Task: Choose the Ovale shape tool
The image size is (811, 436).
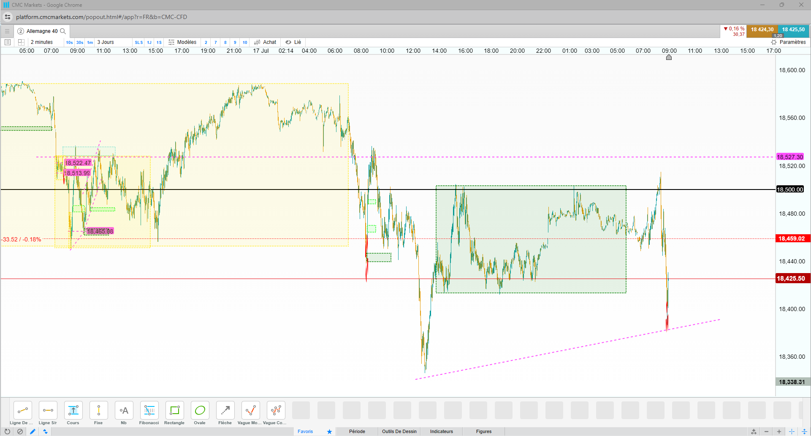Action: pyautogui.click(x=200, y=413)
